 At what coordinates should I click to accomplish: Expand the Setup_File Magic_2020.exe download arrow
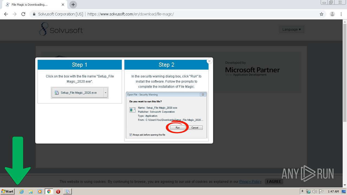coord(106,93)
